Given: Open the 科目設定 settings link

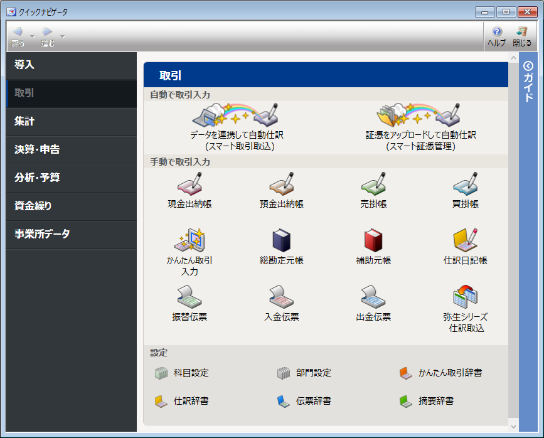Looking at the screenshot, I should coord(191,373).
